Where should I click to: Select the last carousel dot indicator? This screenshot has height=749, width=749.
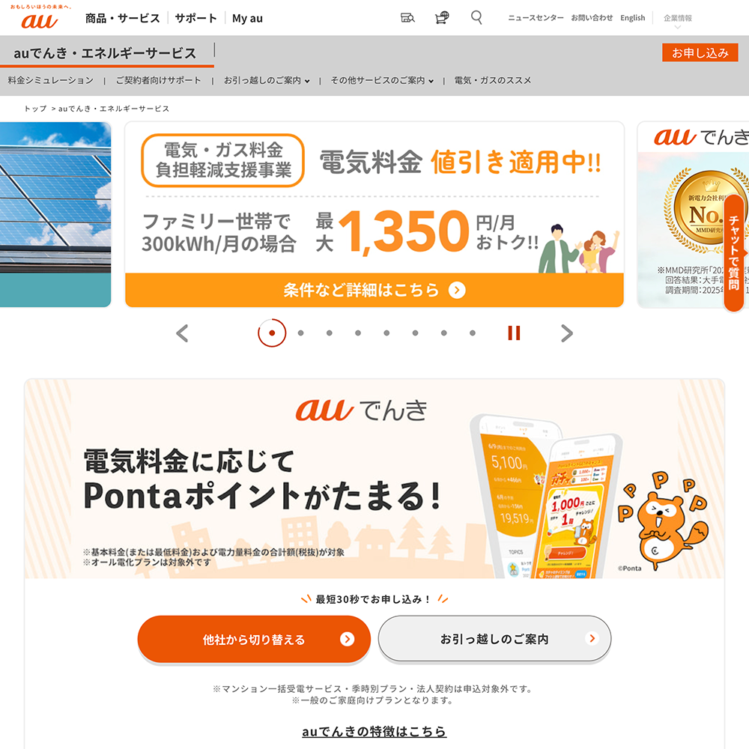coord(473,333)
